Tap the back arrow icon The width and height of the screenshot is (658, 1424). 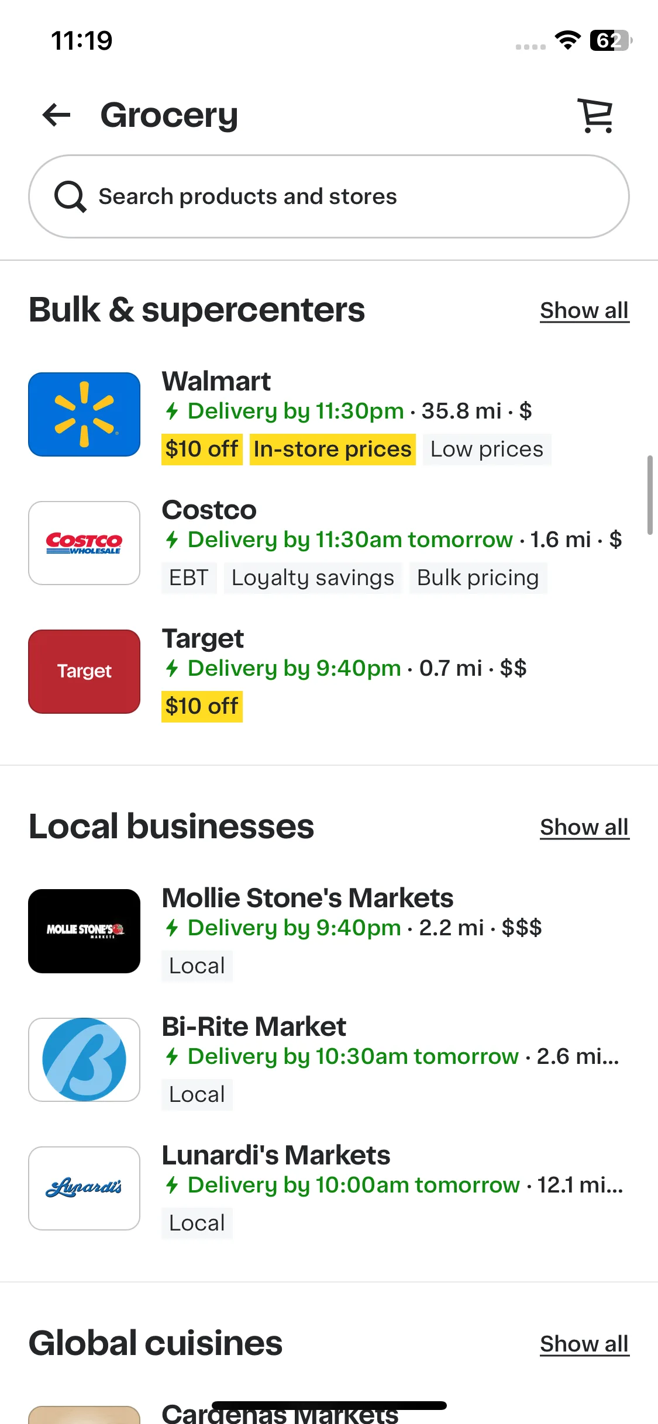(x=57, y=115)
